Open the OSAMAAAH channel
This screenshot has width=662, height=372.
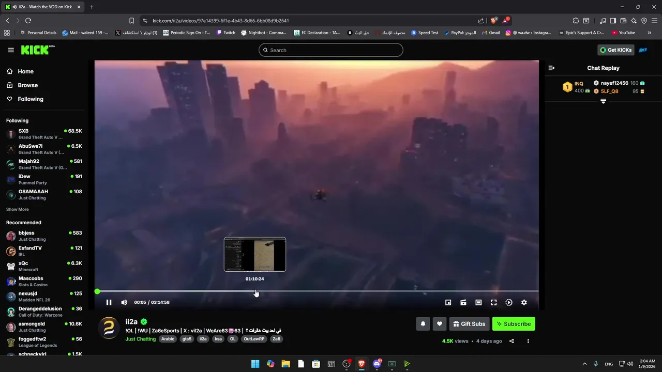point(44,194)
